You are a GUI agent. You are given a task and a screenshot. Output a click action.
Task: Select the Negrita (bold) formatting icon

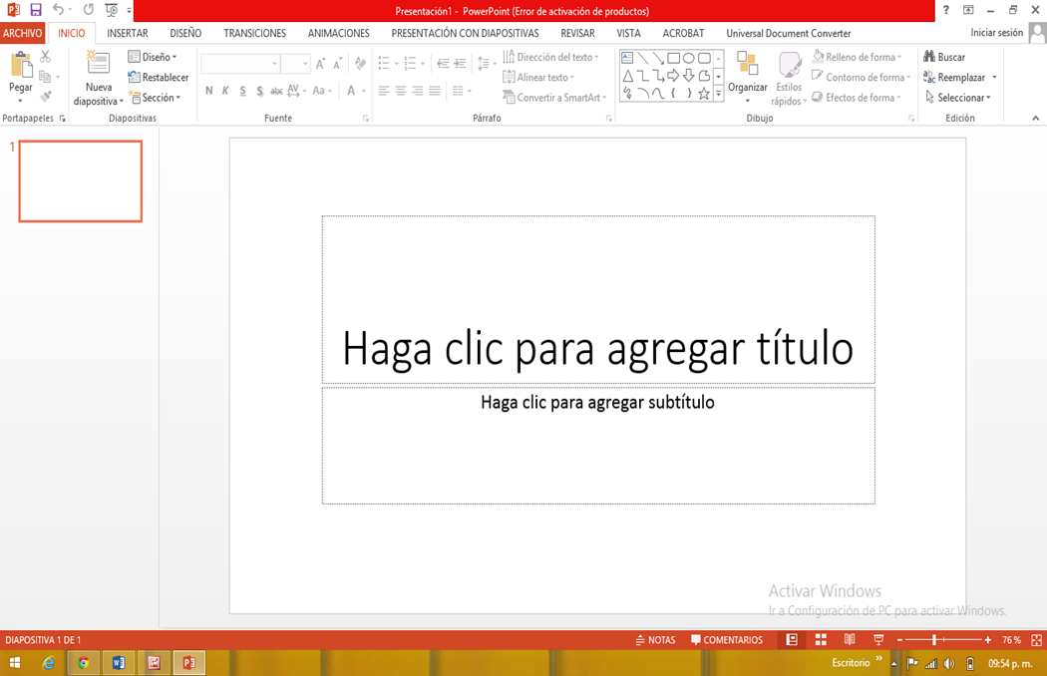pos(209,90)
